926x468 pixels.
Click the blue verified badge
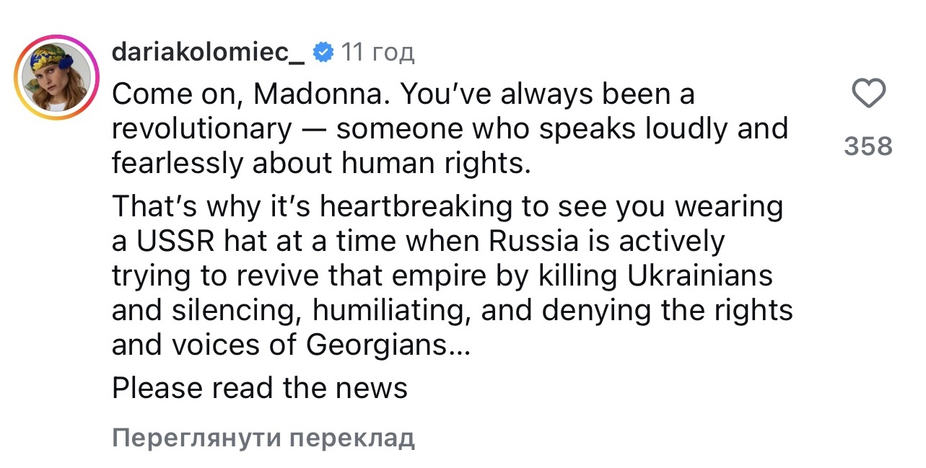tap(323, 52)
